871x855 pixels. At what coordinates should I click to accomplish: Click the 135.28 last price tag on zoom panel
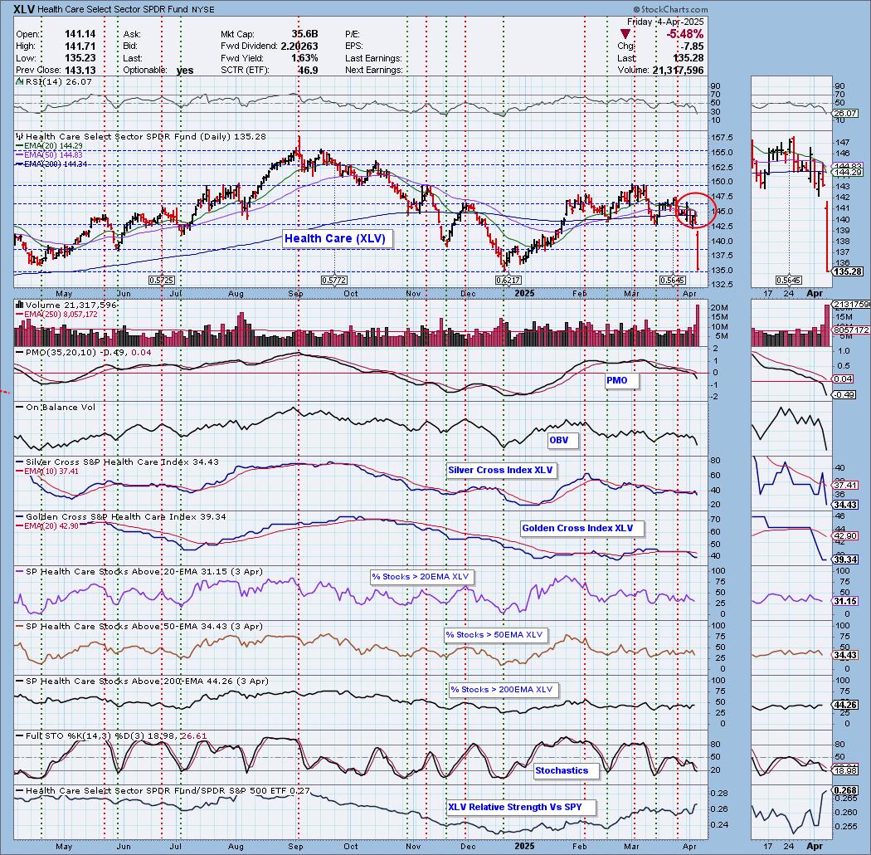849,271
